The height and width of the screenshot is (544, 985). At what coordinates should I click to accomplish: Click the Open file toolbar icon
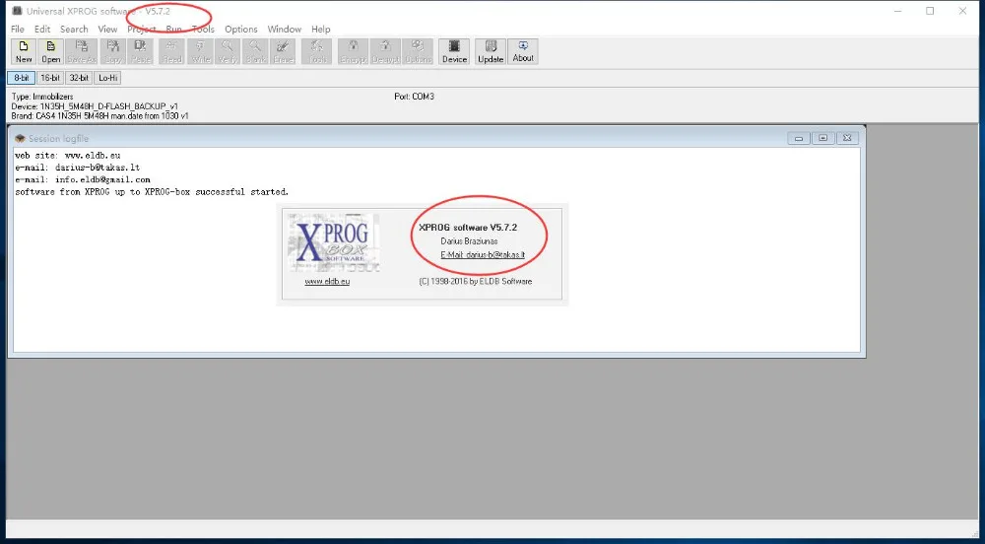[x=50, y=51]
